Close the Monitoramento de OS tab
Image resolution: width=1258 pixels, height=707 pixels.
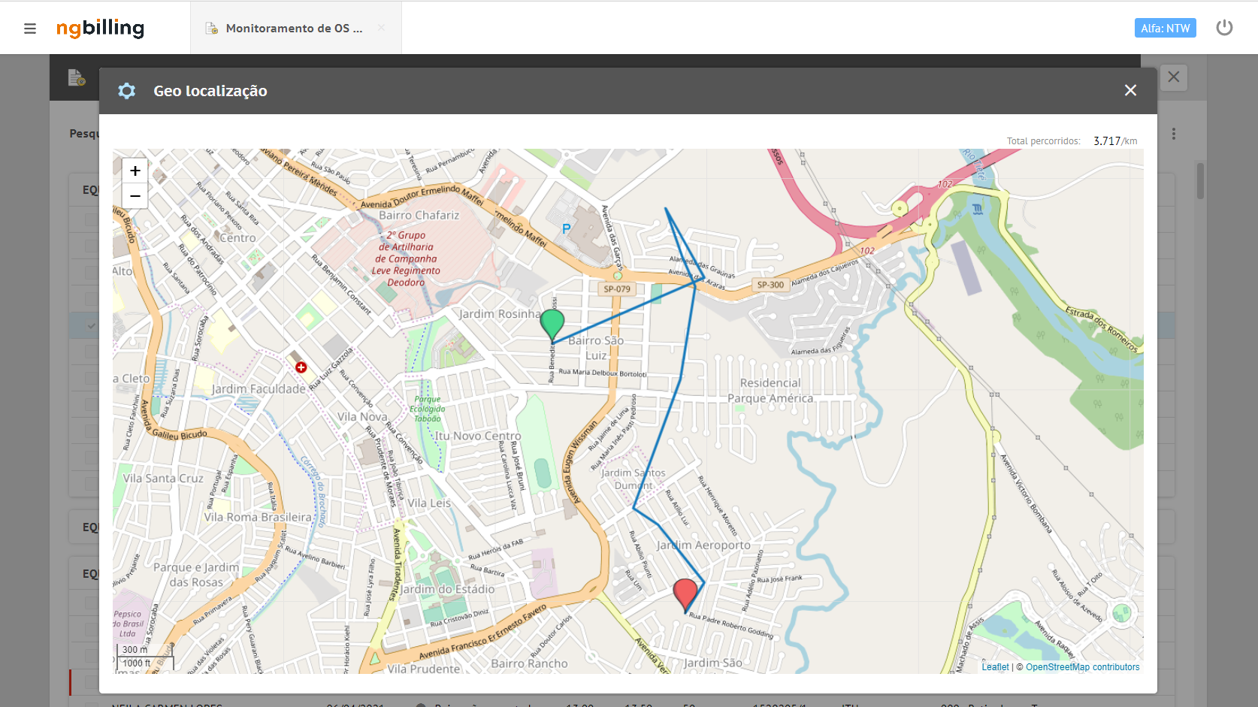tap(381, 28)
